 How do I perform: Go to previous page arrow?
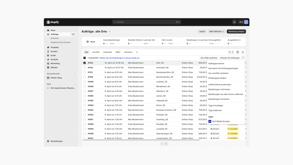pyautogui.click(x=162, y=144)
